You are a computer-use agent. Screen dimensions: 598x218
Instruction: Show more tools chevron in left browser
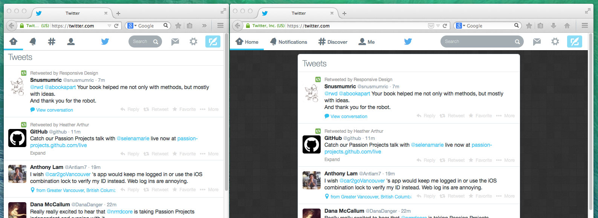(x=204, y=26)
